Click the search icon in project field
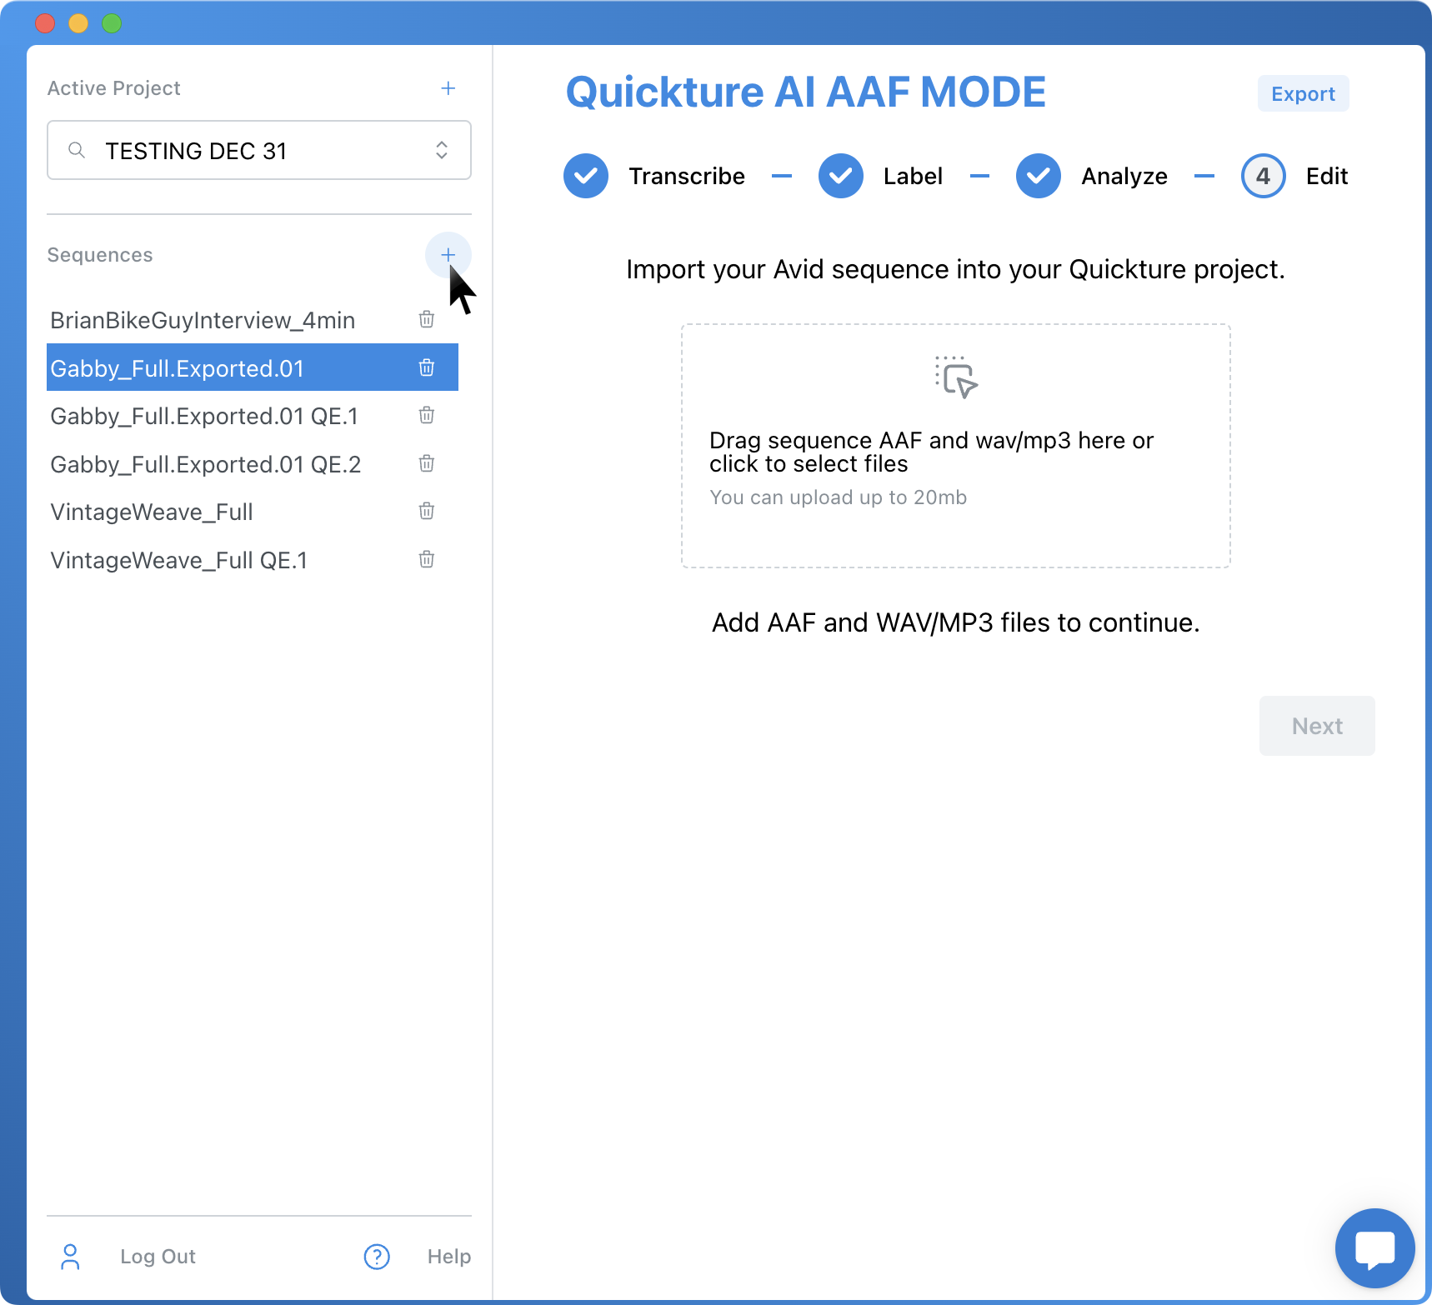Viewport: 1432px width, 1305px height. [x=77, y=150]
